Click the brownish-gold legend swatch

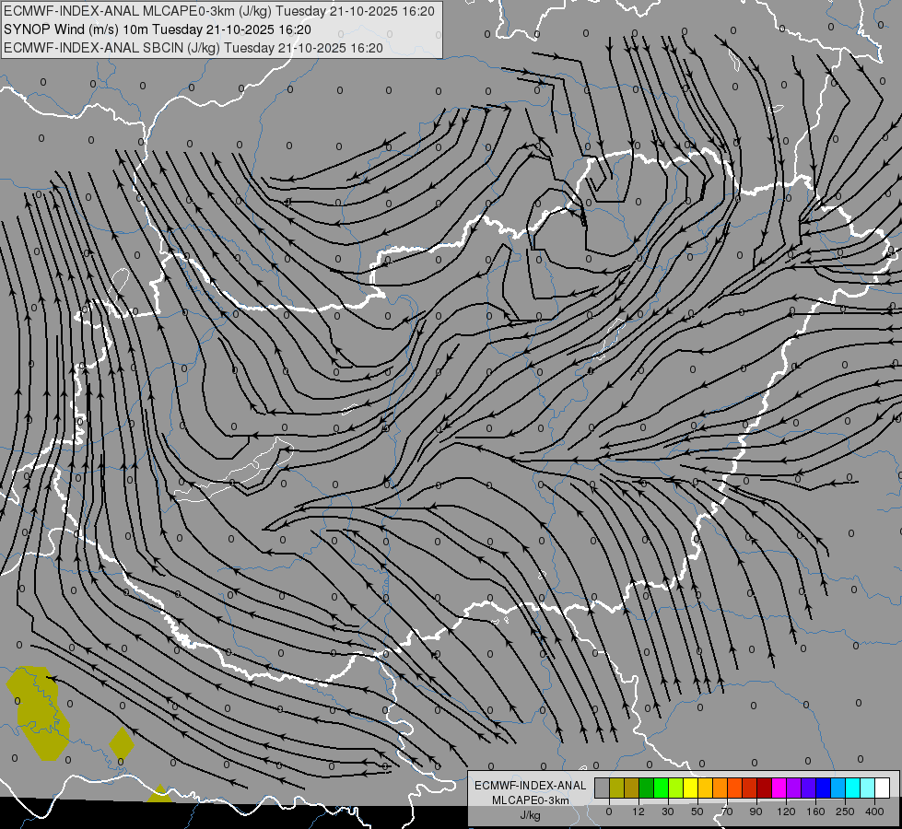(x=632, y=788)
